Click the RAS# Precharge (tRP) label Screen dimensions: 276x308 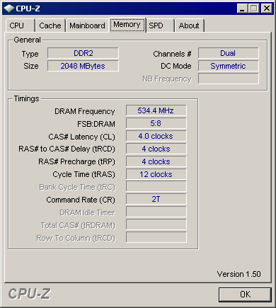click(x=76, y=161)
